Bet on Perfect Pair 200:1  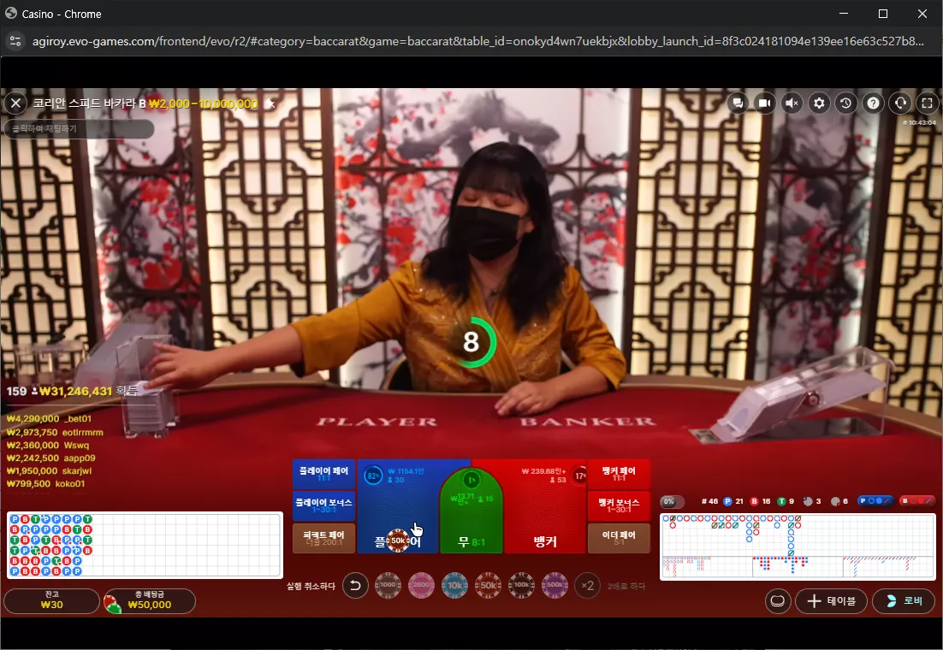(x=323, y=538)
